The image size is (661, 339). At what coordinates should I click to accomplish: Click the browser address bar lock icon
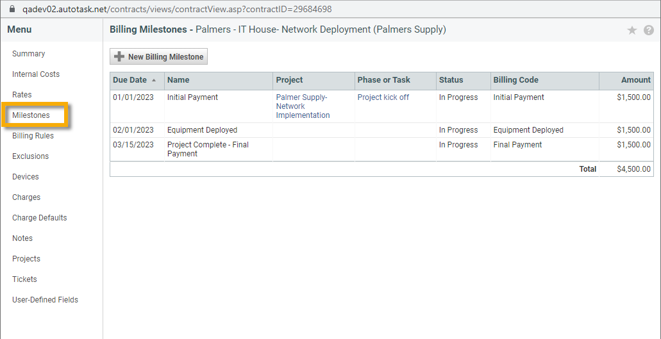[11, 10]
